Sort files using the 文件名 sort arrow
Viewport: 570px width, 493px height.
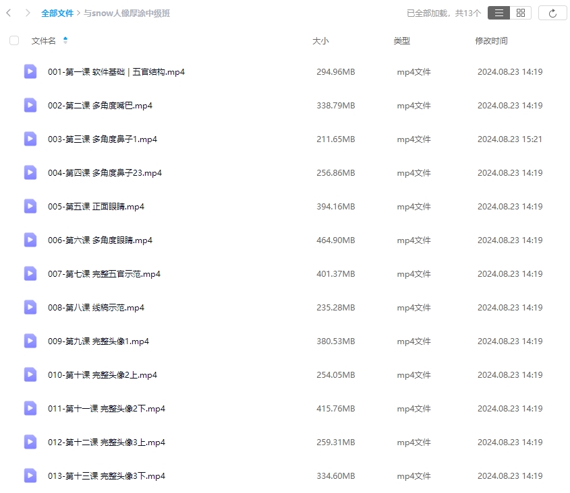point(65,41)
